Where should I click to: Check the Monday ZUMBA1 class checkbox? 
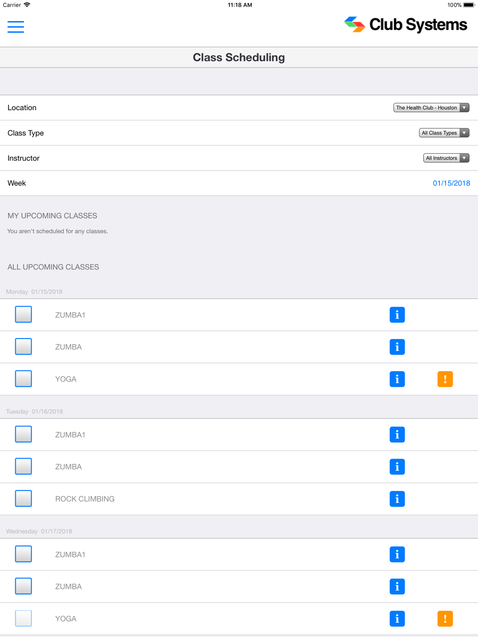[x=23, y=315]
